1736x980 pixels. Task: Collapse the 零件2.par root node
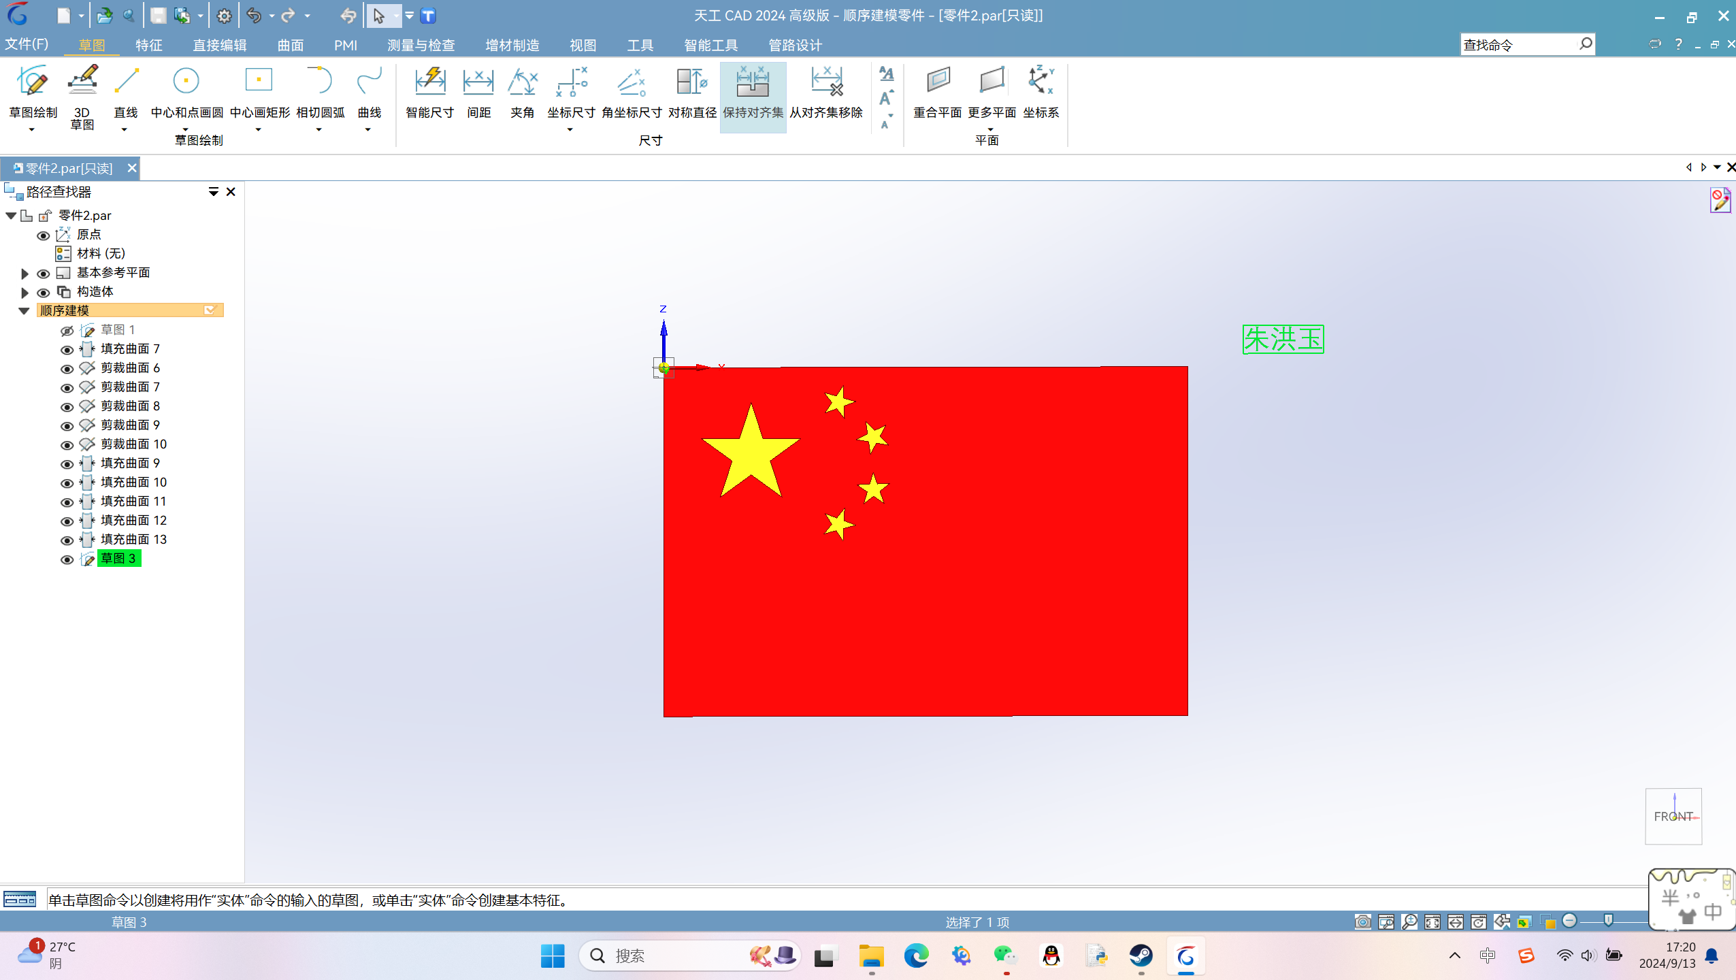11,216
